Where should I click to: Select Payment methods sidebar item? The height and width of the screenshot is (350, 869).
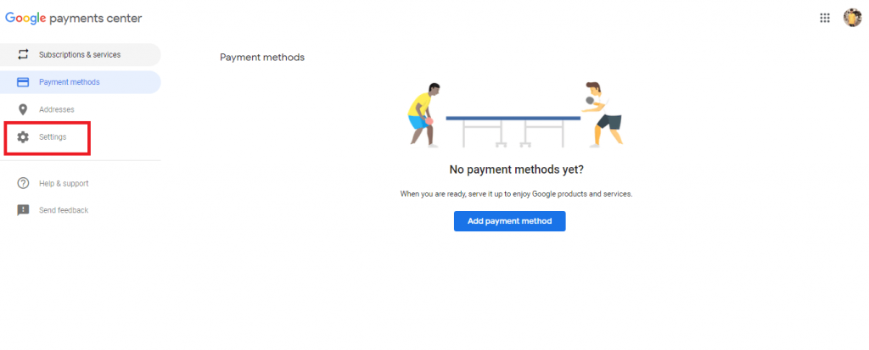point(81,82)
